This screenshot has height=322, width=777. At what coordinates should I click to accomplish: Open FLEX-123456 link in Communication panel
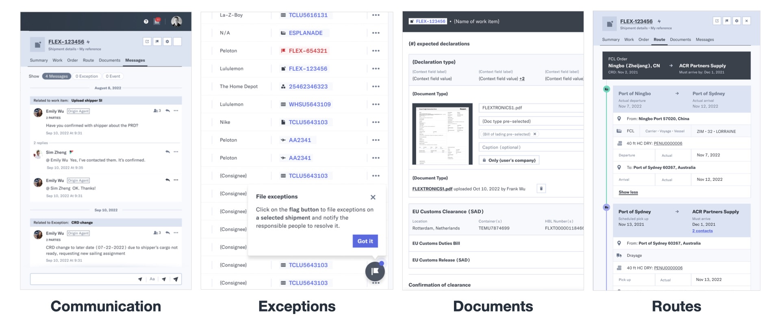[66, 42]
